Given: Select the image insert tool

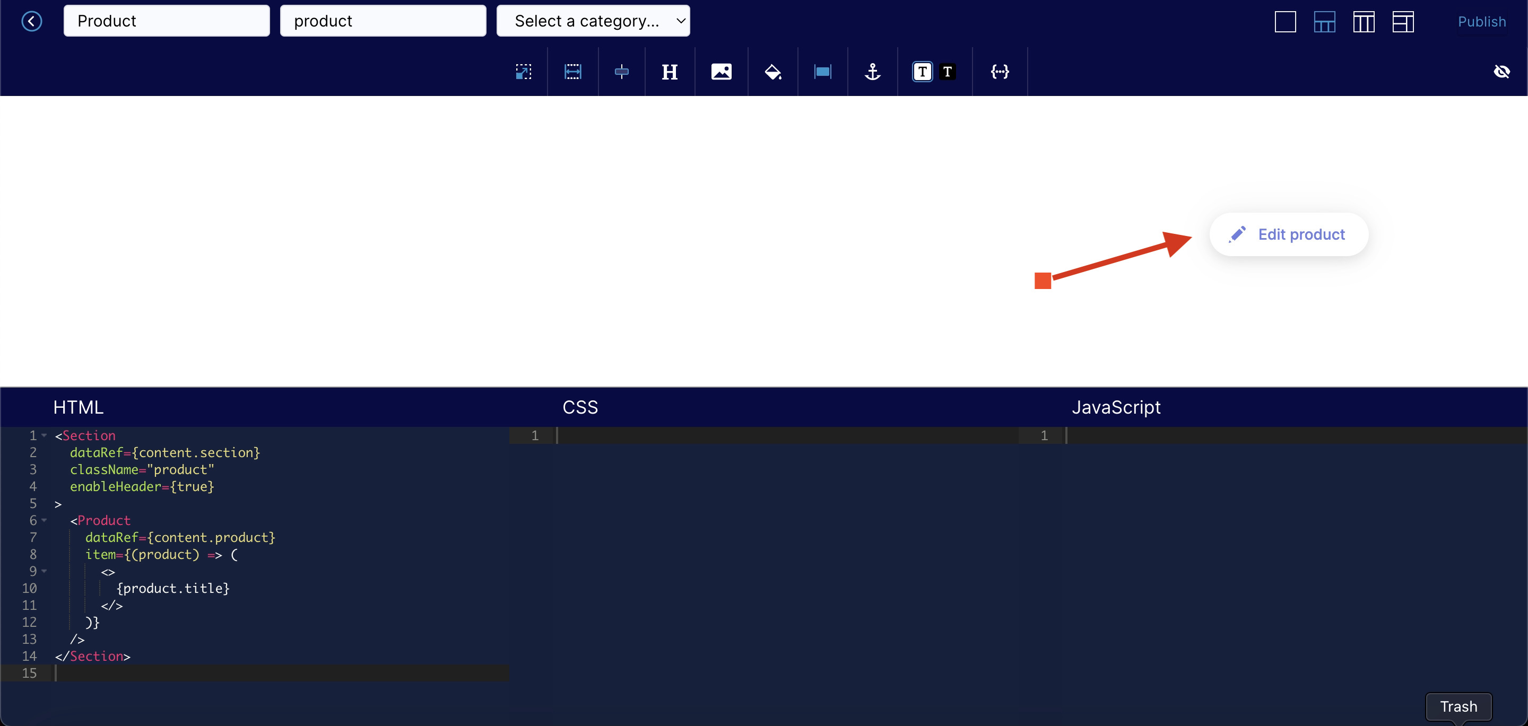Looking at the screenshot, I should 720,71.
